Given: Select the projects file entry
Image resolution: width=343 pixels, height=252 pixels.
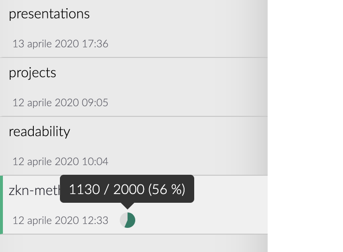Looking at the screenshot, I should [x=32, y=73].
